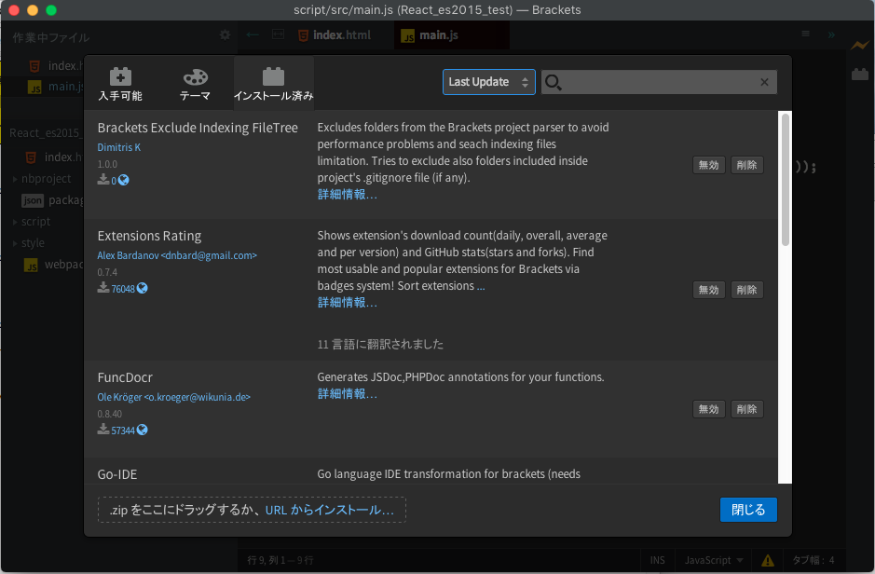The width and height of the screenshot is (875, 574).
Task: Click globe icon next to 57344 downloads
Action: (x=143, y=430)
